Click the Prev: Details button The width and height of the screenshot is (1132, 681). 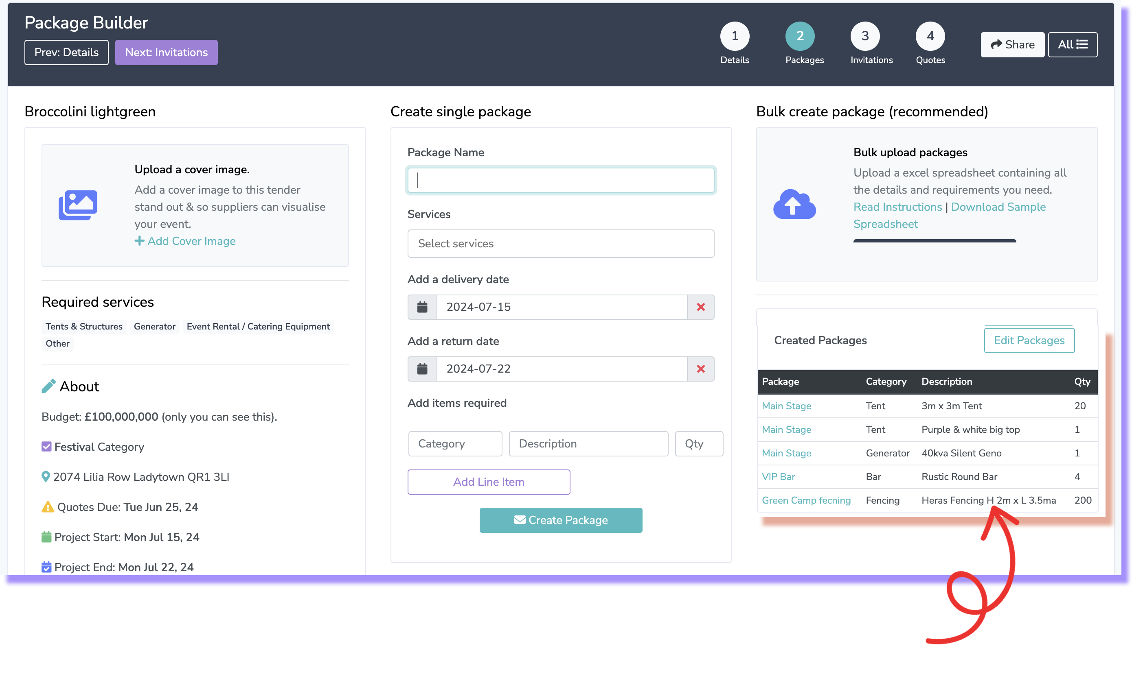[66, 52]
